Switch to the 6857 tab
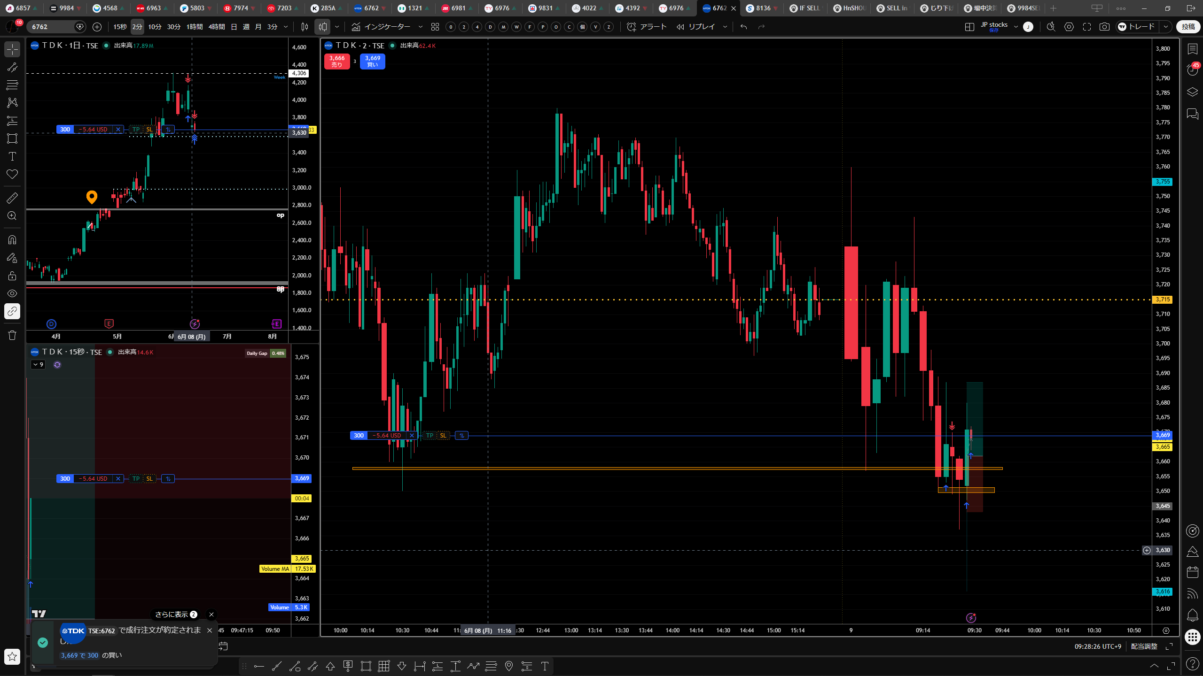 pos(22,8)
